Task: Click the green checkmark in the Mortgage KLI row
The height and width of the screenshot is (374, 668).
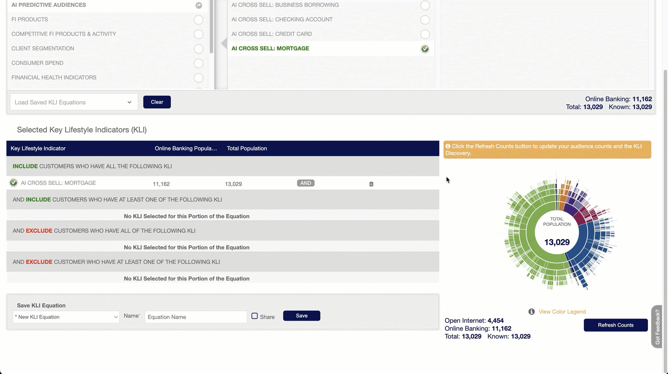Action: 14,183
